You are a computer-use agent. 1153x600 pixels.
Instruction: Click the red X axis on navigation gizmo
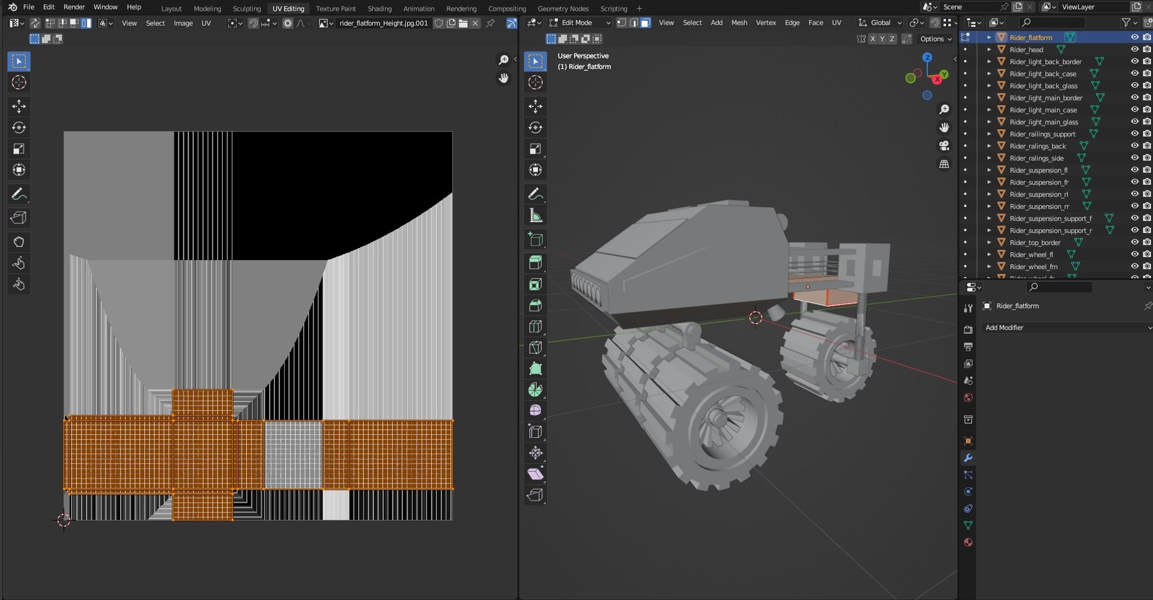pyautogui.click(x=936, y=79)
